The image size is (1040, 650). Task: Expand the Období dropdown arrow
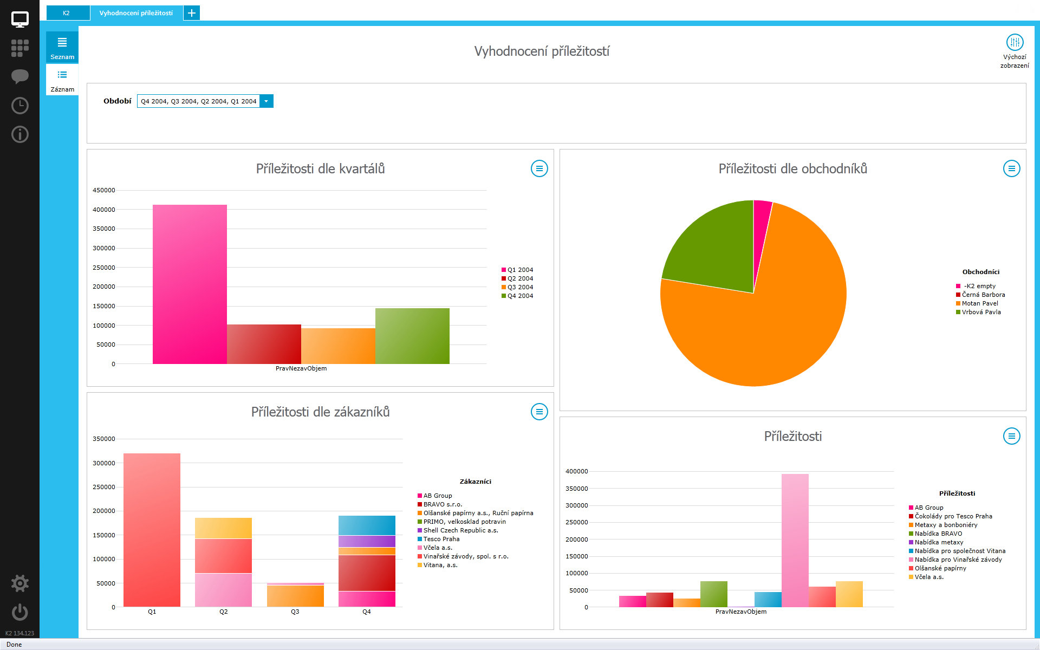(266, 101)
